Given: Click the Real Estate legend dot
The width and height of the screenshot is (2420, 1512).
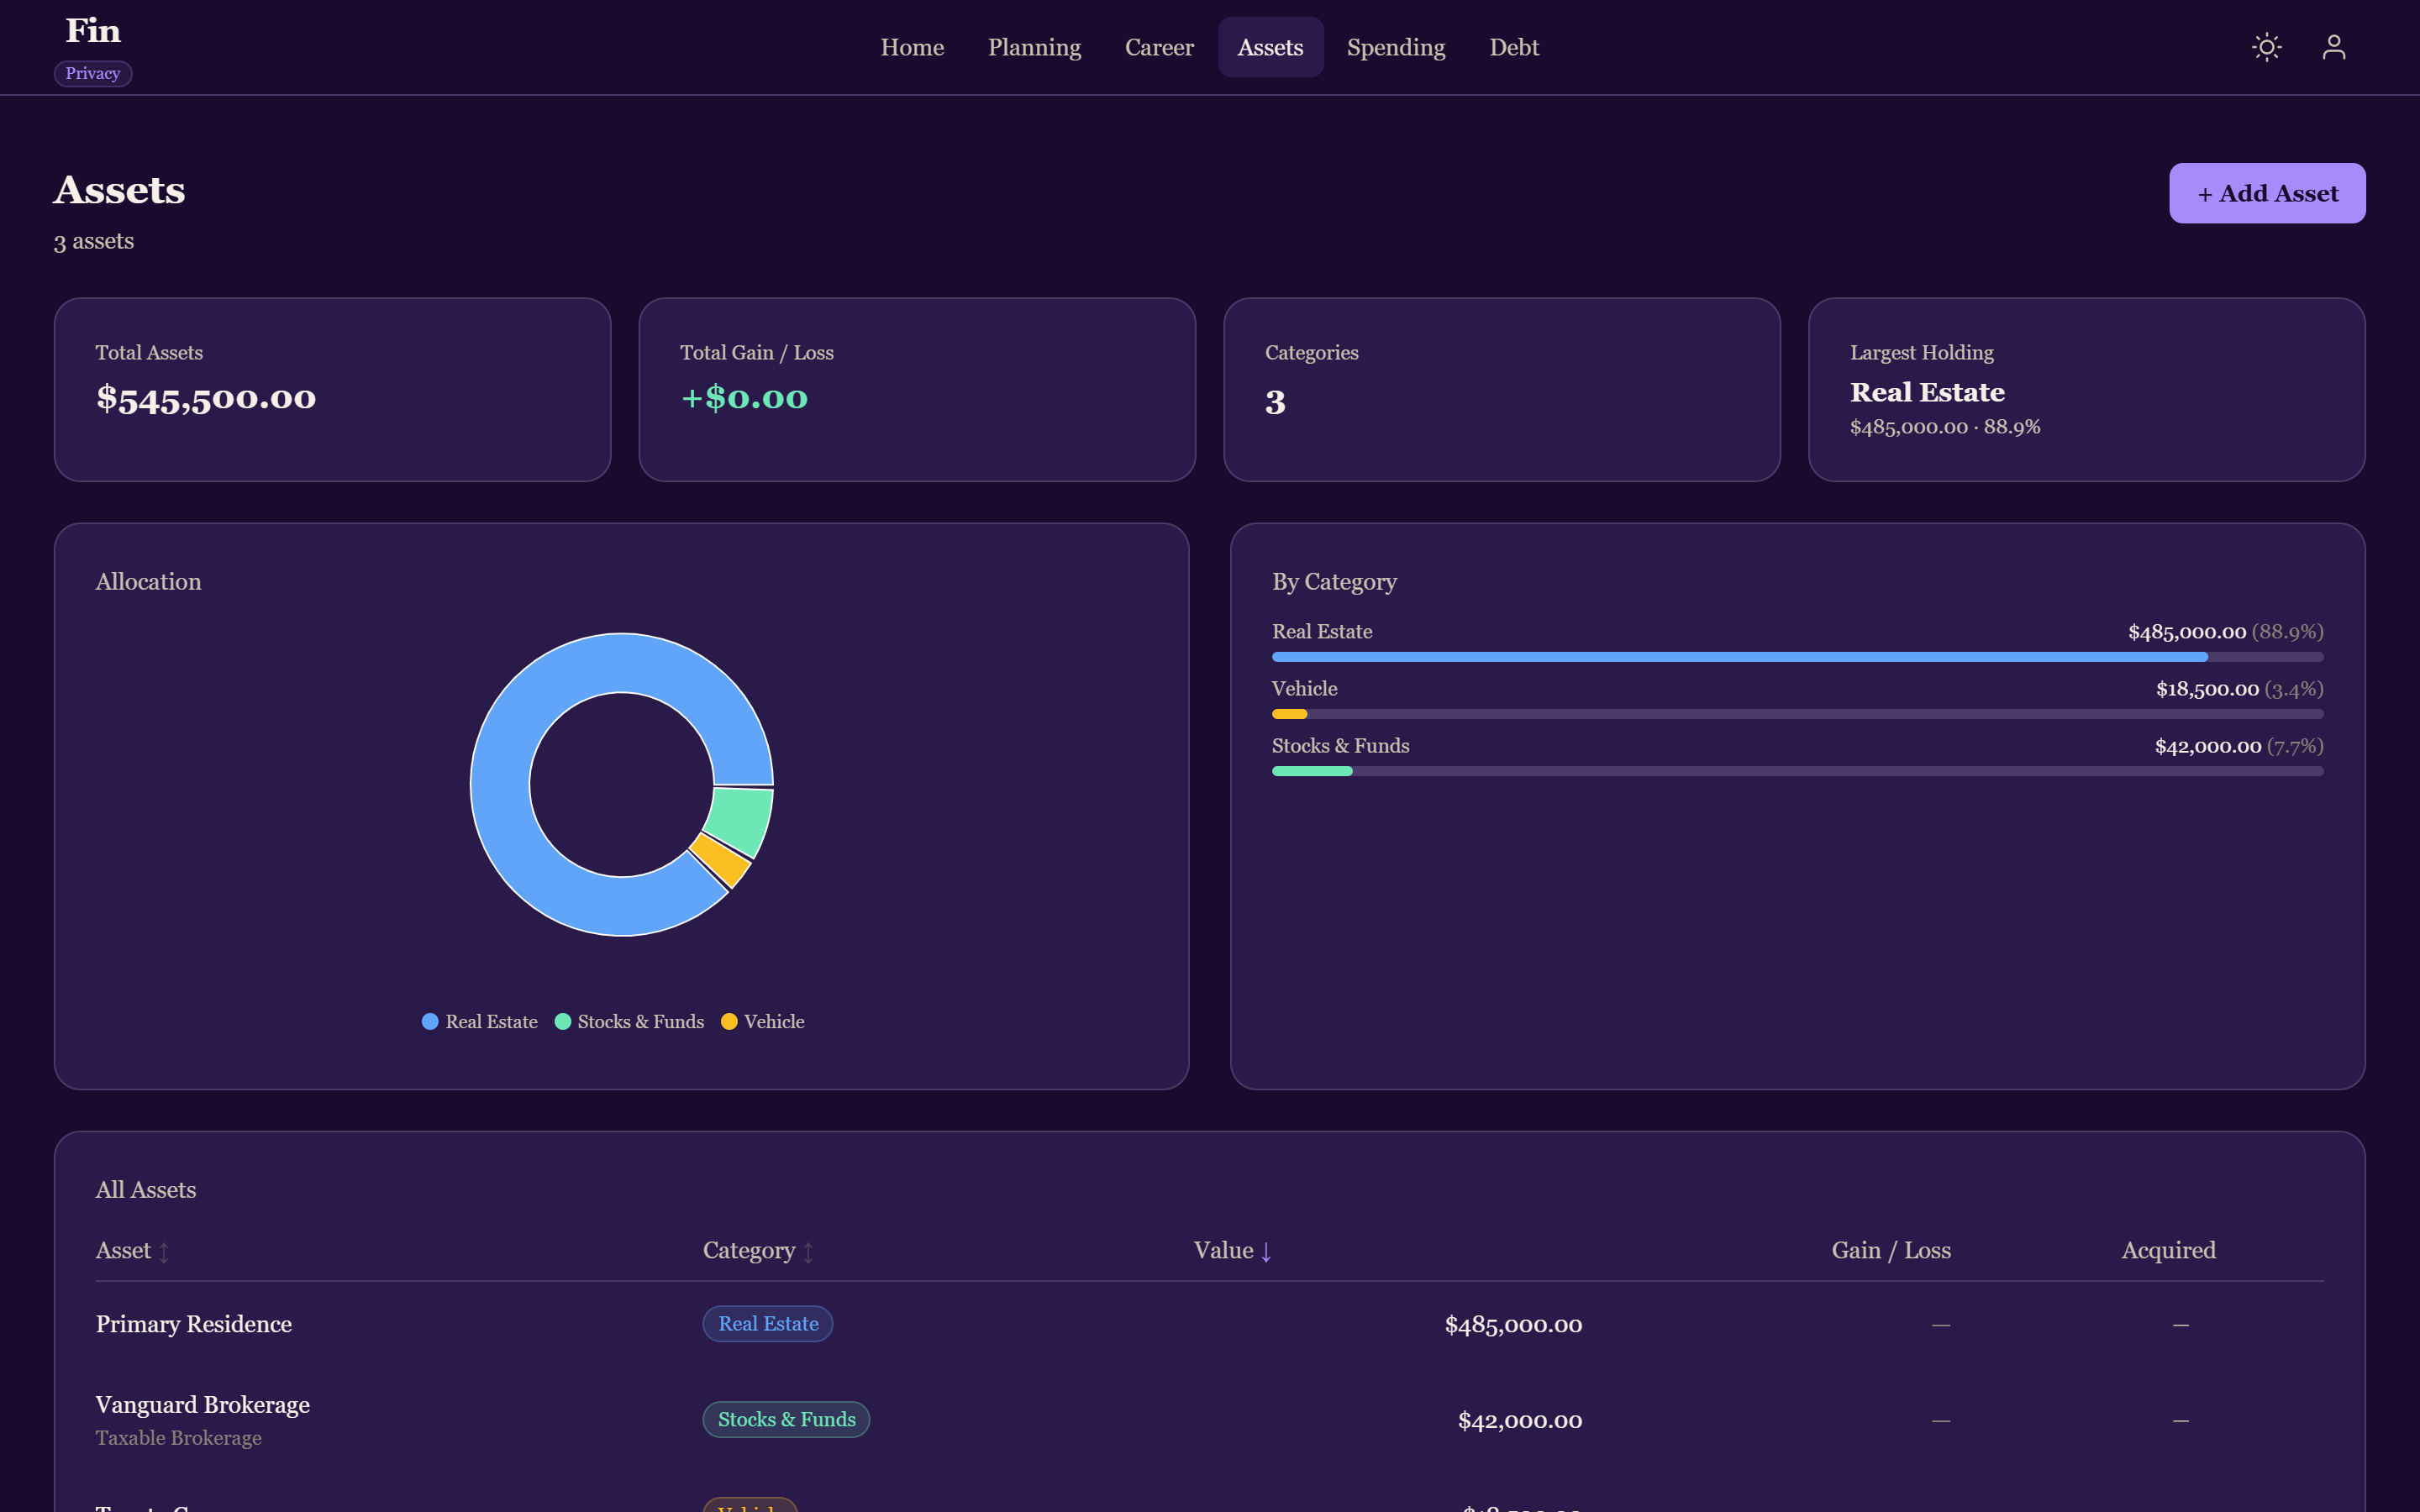Looking at the screenshot, I should click(430, 1021).
